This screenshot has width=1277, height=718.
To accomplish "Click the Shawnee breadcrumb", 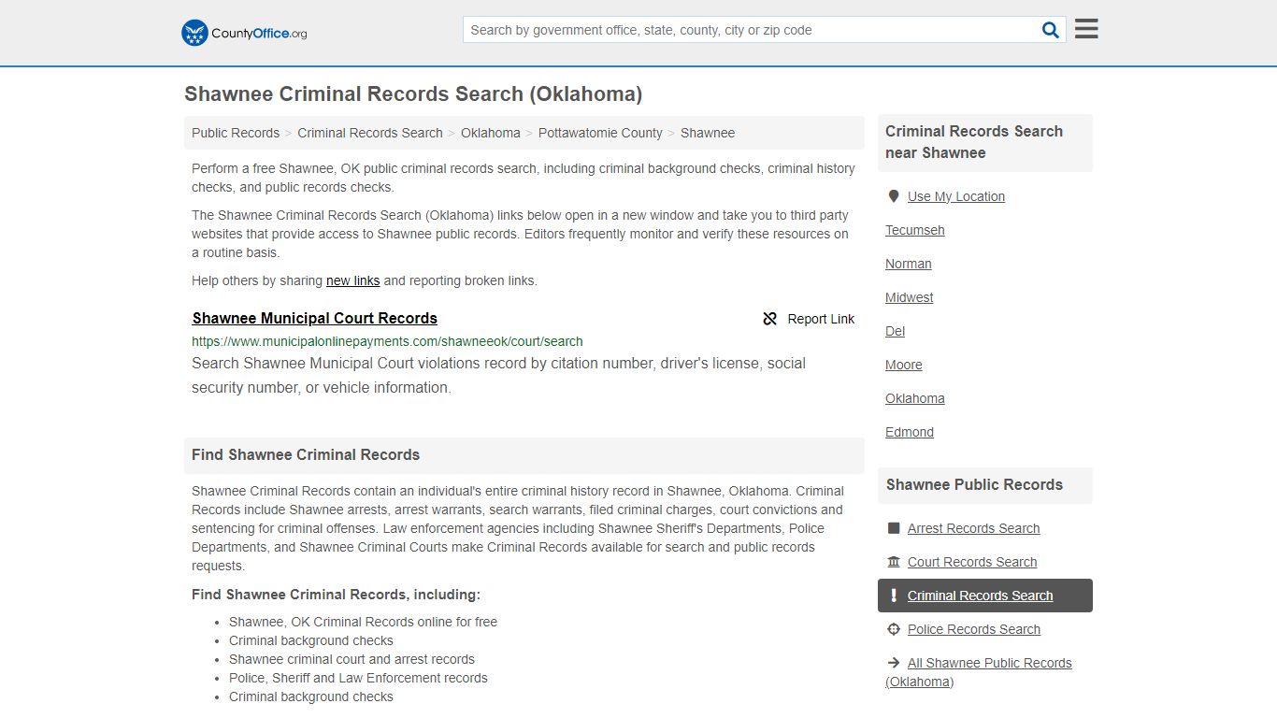I will pyautogui.click(x=708, y=133).
